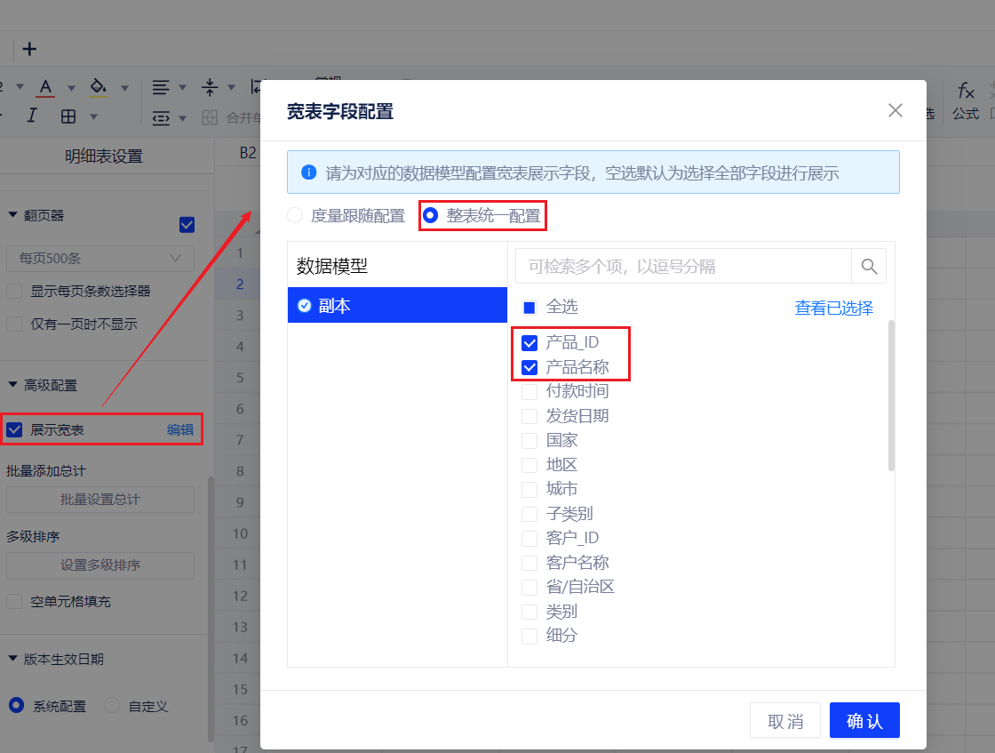Click the horizontal text alignment icon
This screenshot has height=753, width=995.
coord(161,87)
